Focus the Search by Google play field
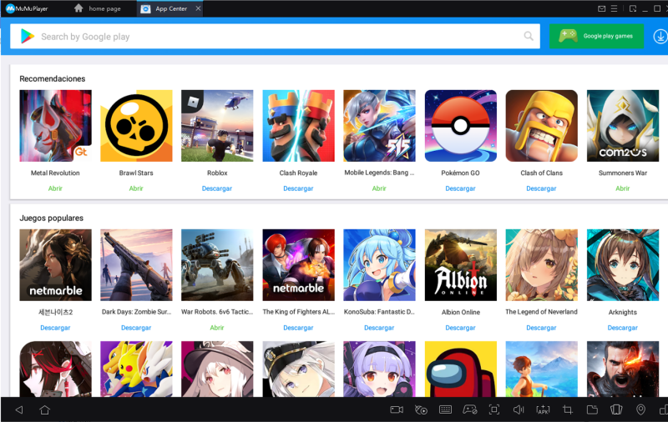Image resolution: width=668 pixels, height=422 pixels. (276, 37)
